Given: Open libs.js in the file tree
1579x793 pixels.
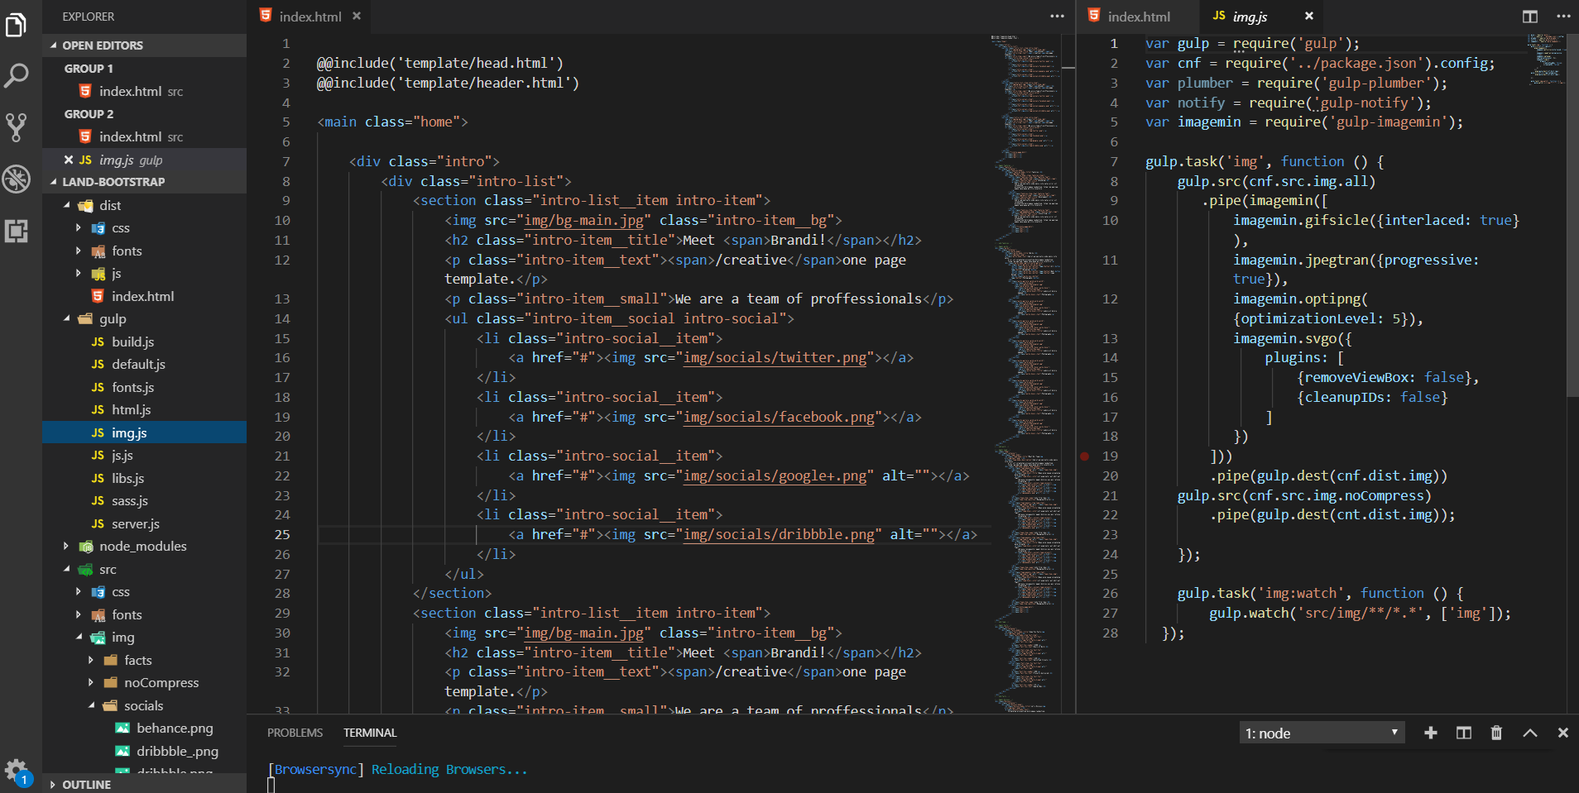Looking at the screenshot, I should [127, 478].
